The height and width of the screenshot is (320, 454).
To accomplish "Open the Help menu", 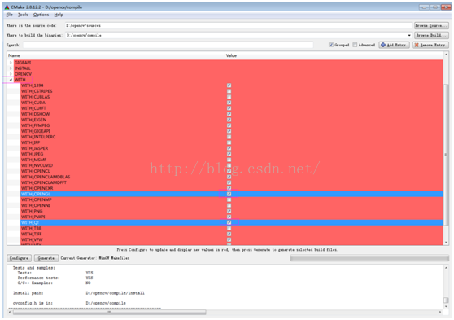I will (x=59, y=15).
